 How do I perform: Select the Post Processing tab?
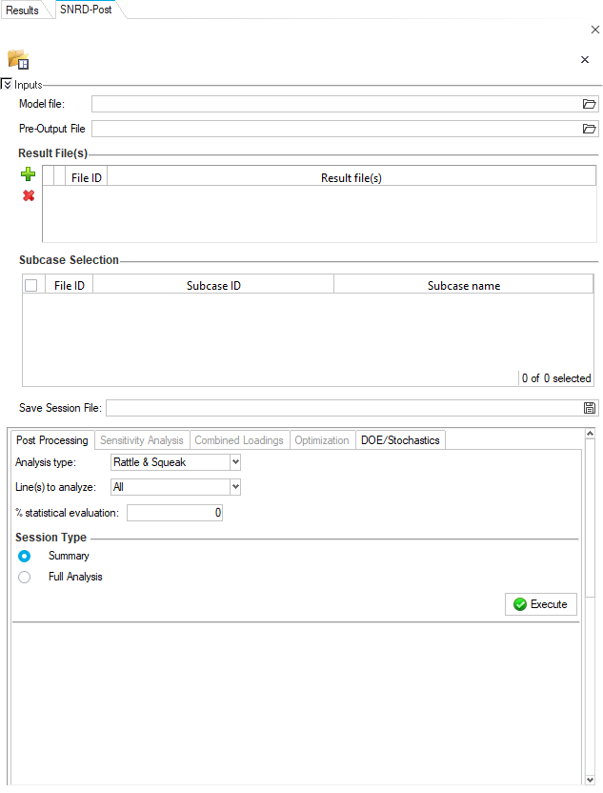51,440
